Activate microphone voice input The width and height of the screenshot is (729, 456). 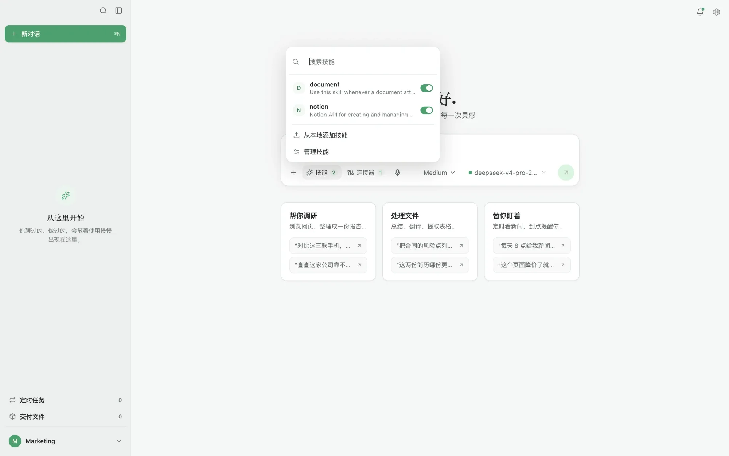397,173
